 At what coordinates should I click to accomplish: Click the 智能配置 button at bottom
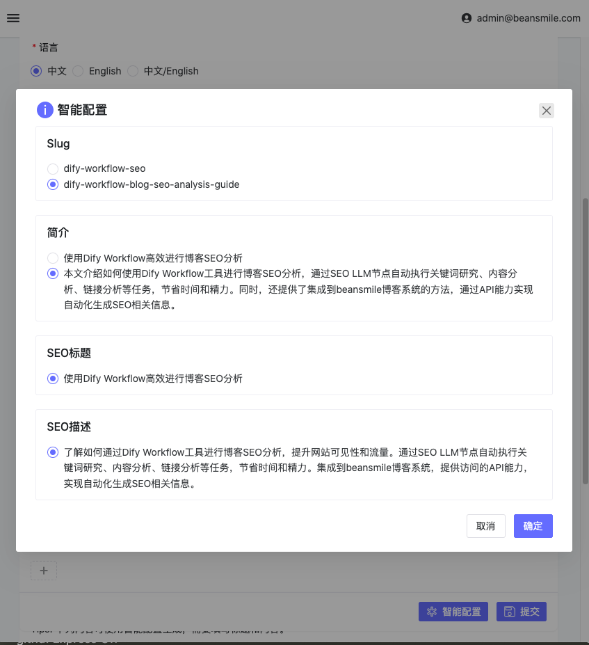pos(453,612)
